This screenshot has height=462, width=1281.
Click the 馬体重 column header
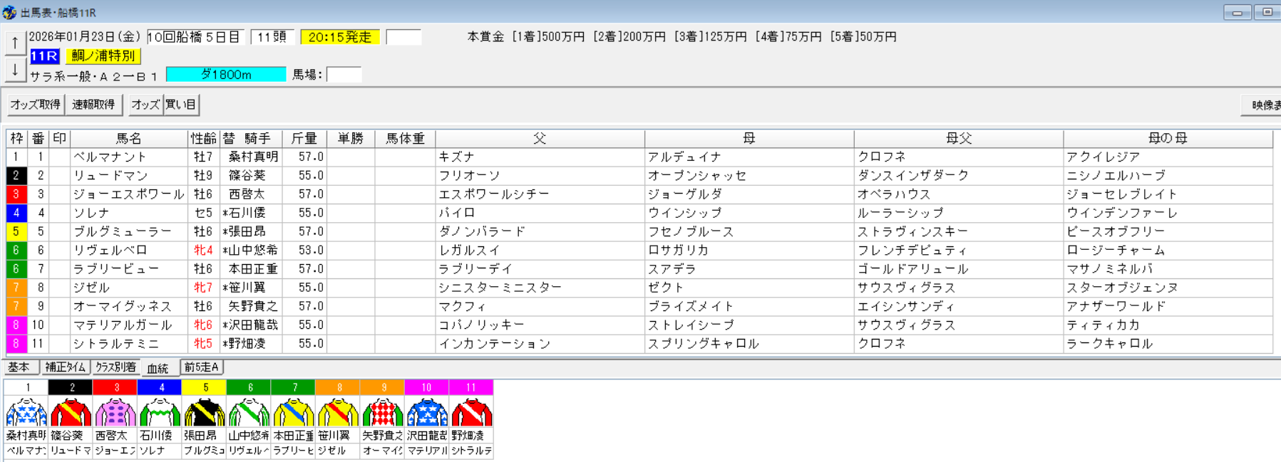tap(405, 138)
